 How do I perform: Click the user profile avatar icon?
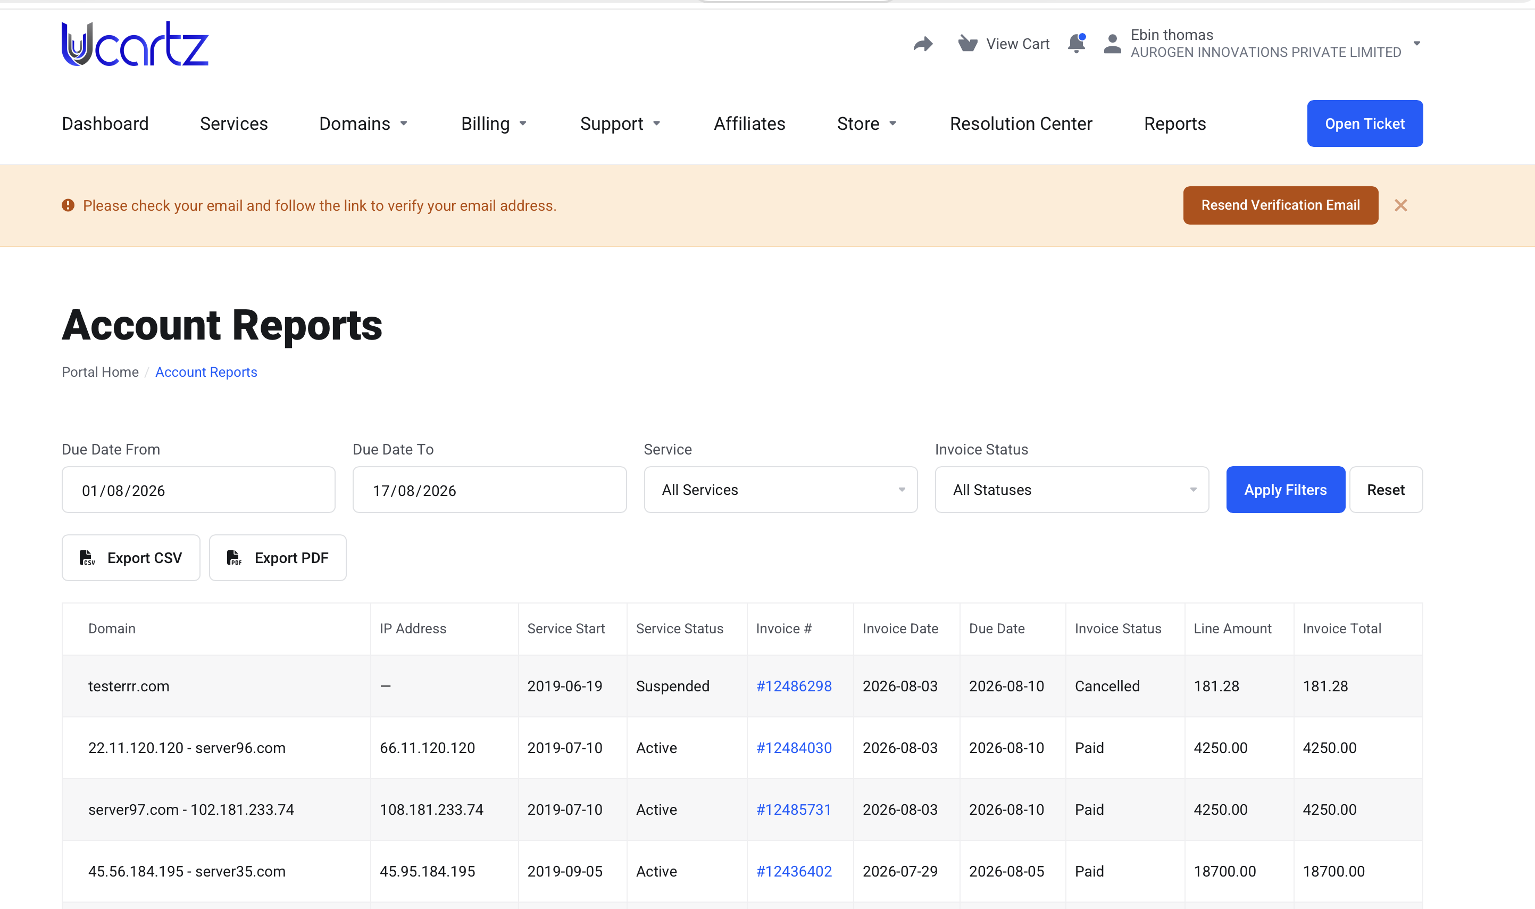point(1112,44)
